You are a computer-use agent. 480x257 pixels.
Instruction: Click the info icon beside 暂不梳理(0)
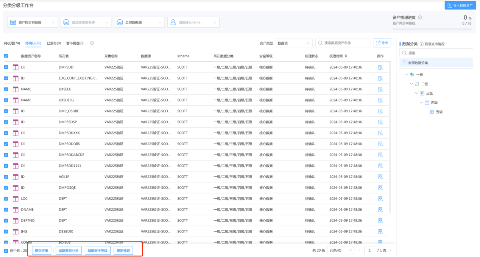[92, 43]
